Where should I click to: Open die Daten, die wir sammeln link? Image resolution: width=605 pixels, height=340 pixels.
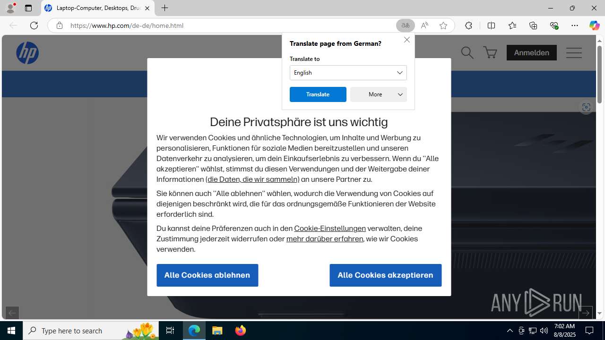[252, 179]
